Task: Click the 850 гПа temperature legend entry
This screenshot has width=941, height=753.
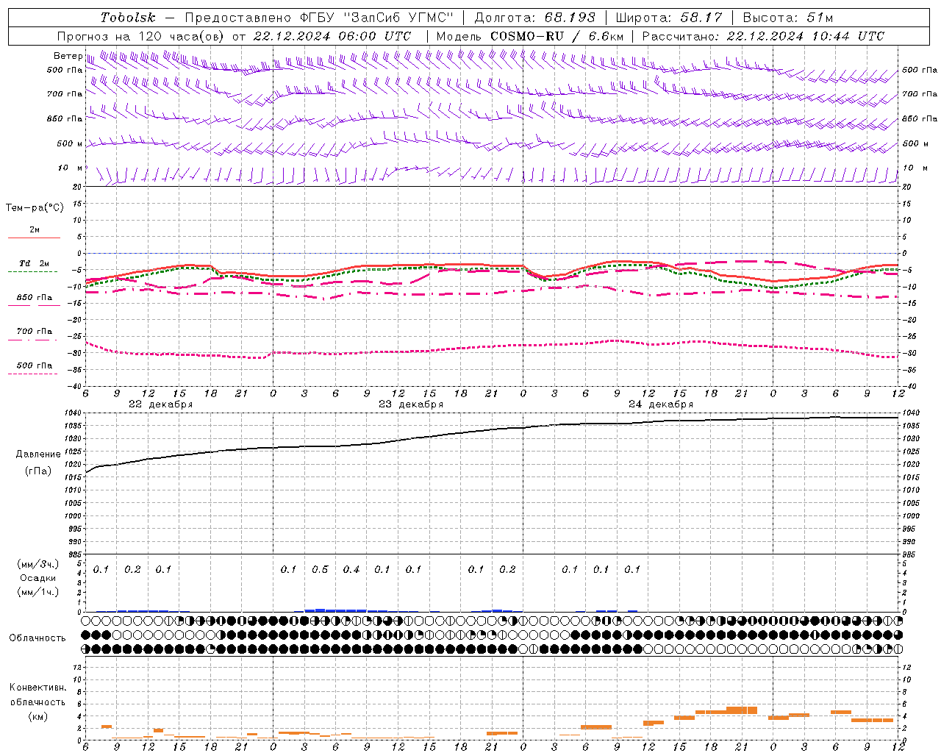Action: coord(35,298)
